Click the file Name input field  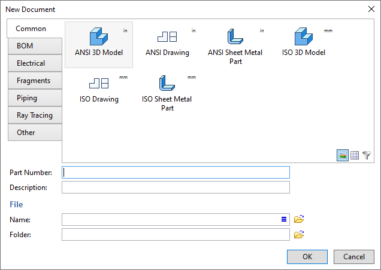pos(176,220)
